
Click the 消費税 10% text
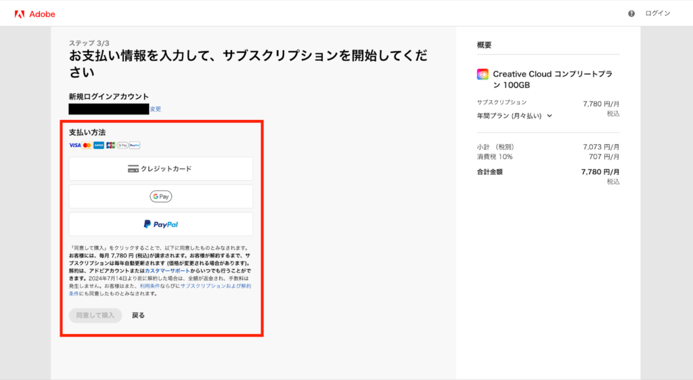point(495,156)
